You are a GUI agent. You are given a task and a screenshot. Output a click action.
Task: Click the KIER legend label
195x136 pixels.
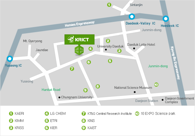pos(54,128)
